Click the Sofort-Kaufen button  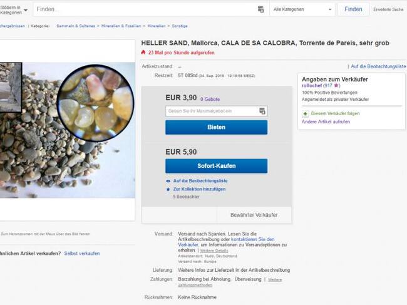(x=216, y=166)
